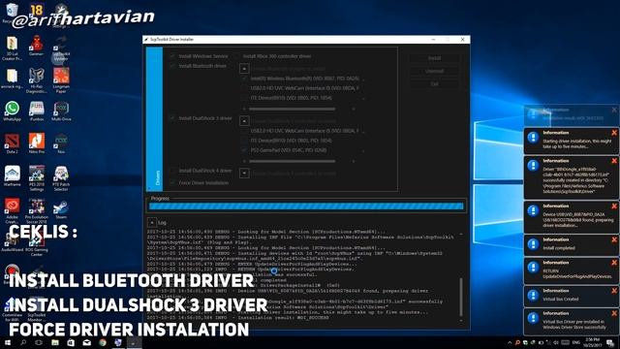
Task: Toggle Install Xbox 360 controller driver checkbox
Action: 236,56
